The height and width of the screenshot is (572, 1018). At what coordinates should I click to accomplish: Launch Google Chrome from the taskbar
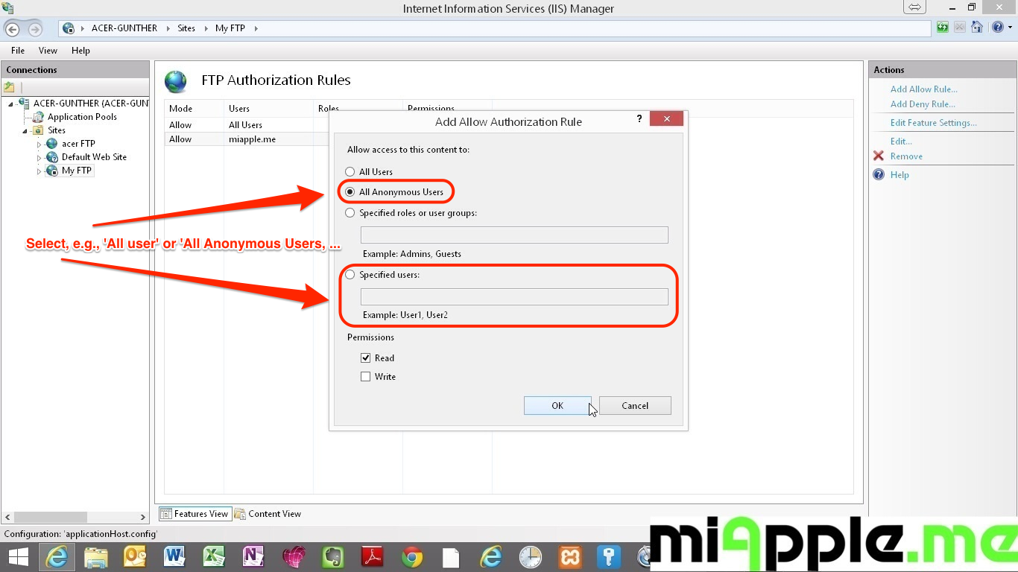coord(411,556)
